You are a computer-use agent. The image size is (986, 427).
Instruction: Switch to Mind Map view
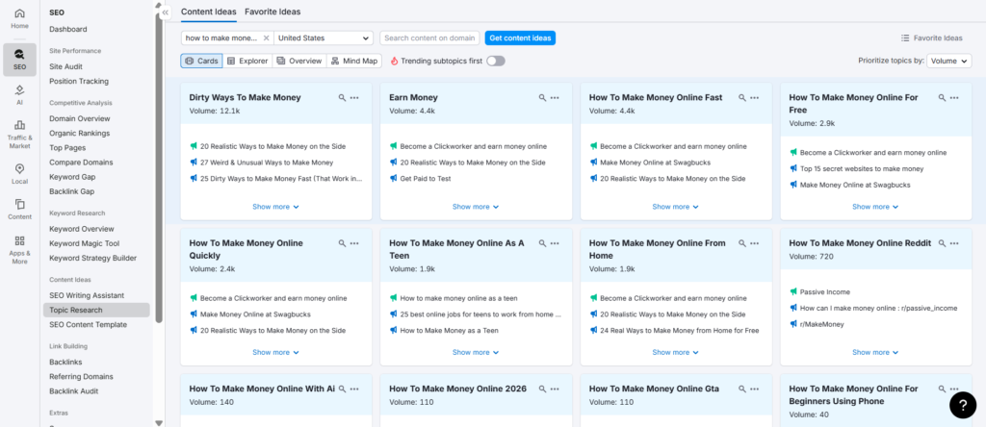(x=354, y=61)
